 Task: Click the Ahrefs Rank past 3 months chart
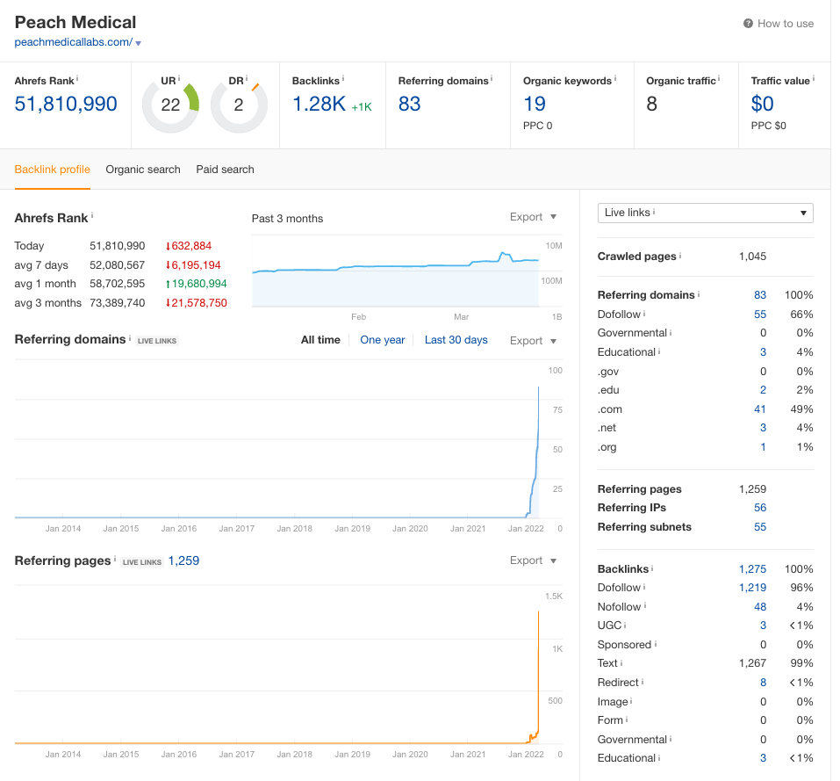[395, 271]
